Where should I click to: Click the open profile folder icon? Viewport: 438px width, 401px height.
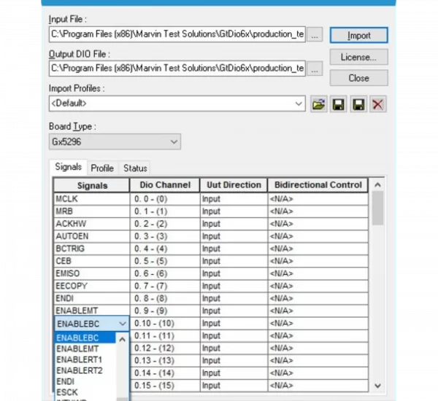point(318,105)
